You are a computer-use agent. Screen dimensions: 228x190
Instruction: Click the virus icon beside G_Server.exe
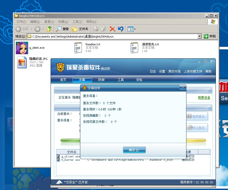pos(58,160)
